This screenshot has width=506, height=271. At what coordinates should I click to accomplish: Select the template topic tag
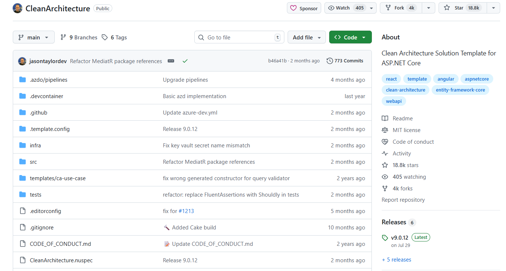tap(417, 79)
